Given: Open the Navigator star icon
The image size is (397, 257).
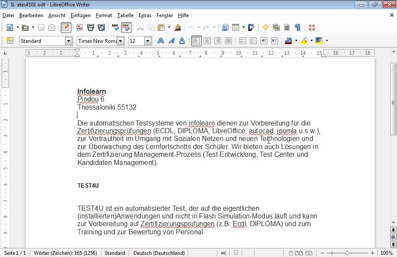Looking at the screenshot, I should (x=265, y=27).
